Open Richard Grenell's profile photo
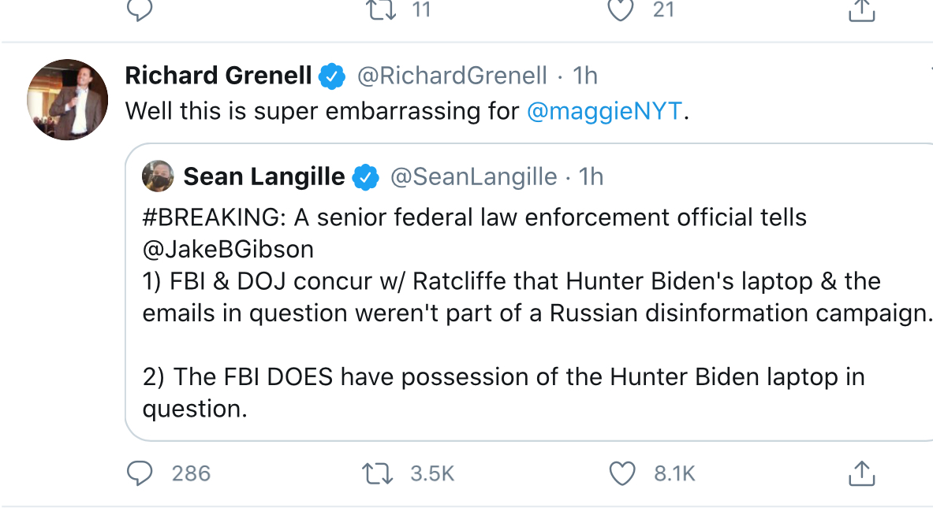Screen dimensions: 933x519 point(67,99)
